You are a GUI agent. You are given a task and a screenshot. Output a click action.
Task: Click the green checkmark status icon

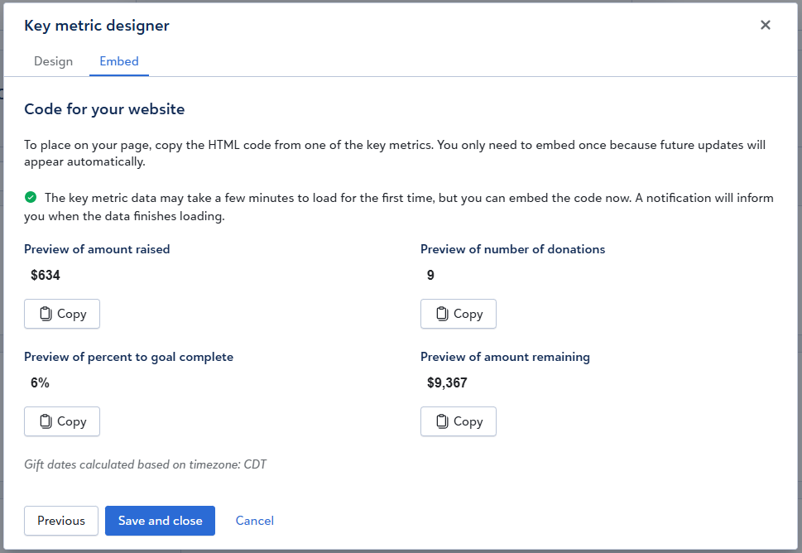click(31, 198)
